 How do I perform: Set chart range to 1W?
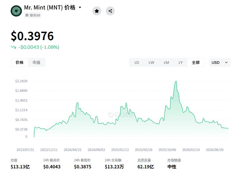coord(151,62)
